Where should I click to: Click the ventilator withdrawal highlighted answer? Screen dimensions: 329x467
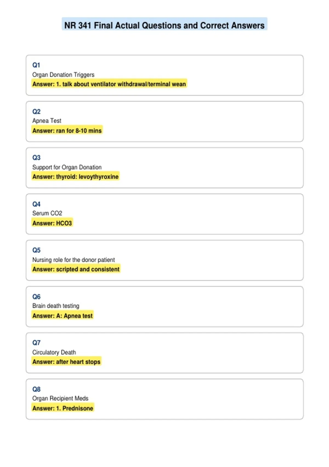(109, 84)
